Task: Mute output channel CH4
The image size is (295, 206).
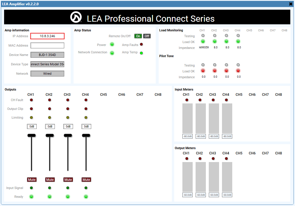Action: point(86,180)
